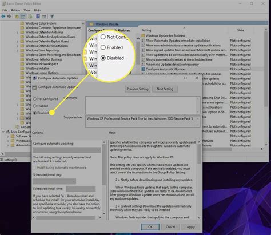Click the Next Setting button
Screen dimensions: 271x235
pyautogui.click(x=165, y=89)
